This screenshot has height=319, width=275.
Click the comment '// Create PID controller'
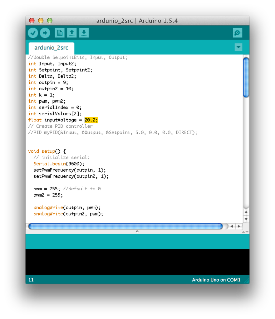pos(60,126)
